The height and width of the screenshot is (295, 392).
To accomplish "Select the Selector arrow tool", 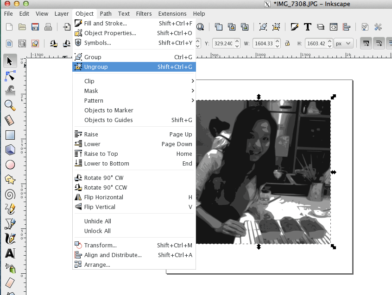I will 10,61.
